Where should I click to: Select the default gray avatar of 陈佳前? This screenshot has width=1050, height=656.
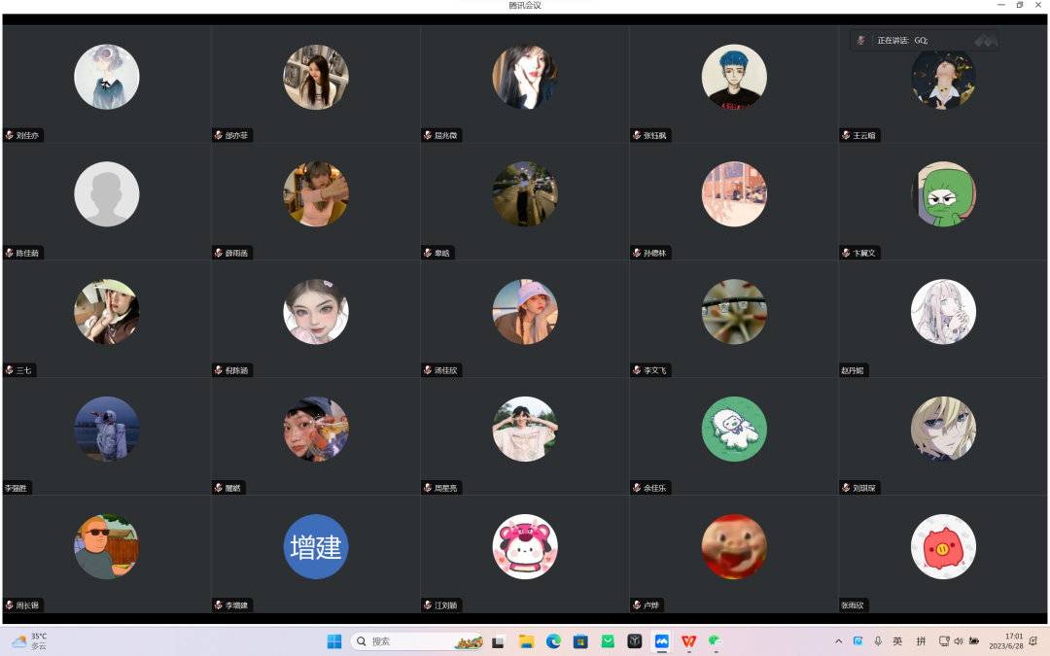click(x=107, y=194)
